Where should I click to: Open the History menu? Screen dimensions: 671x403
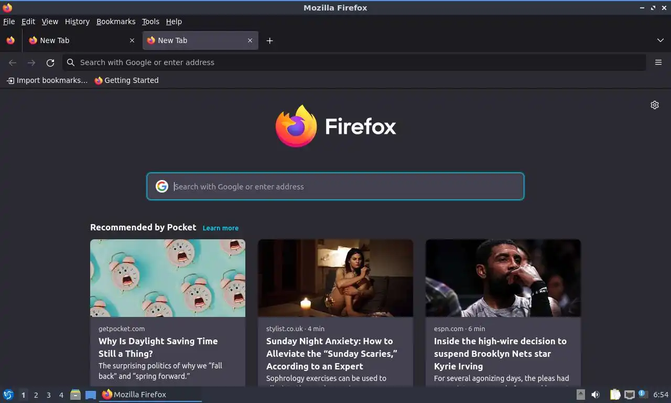point(77,22)
